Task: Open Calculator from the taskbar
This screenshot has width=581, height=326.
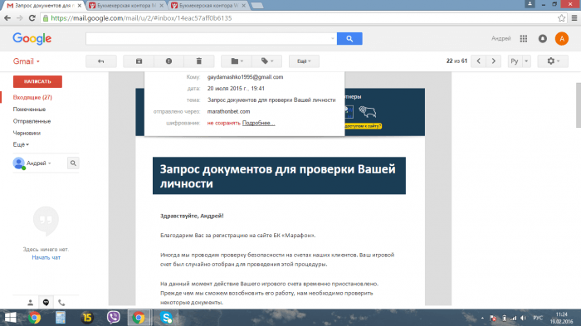Action: pos(61,318)
